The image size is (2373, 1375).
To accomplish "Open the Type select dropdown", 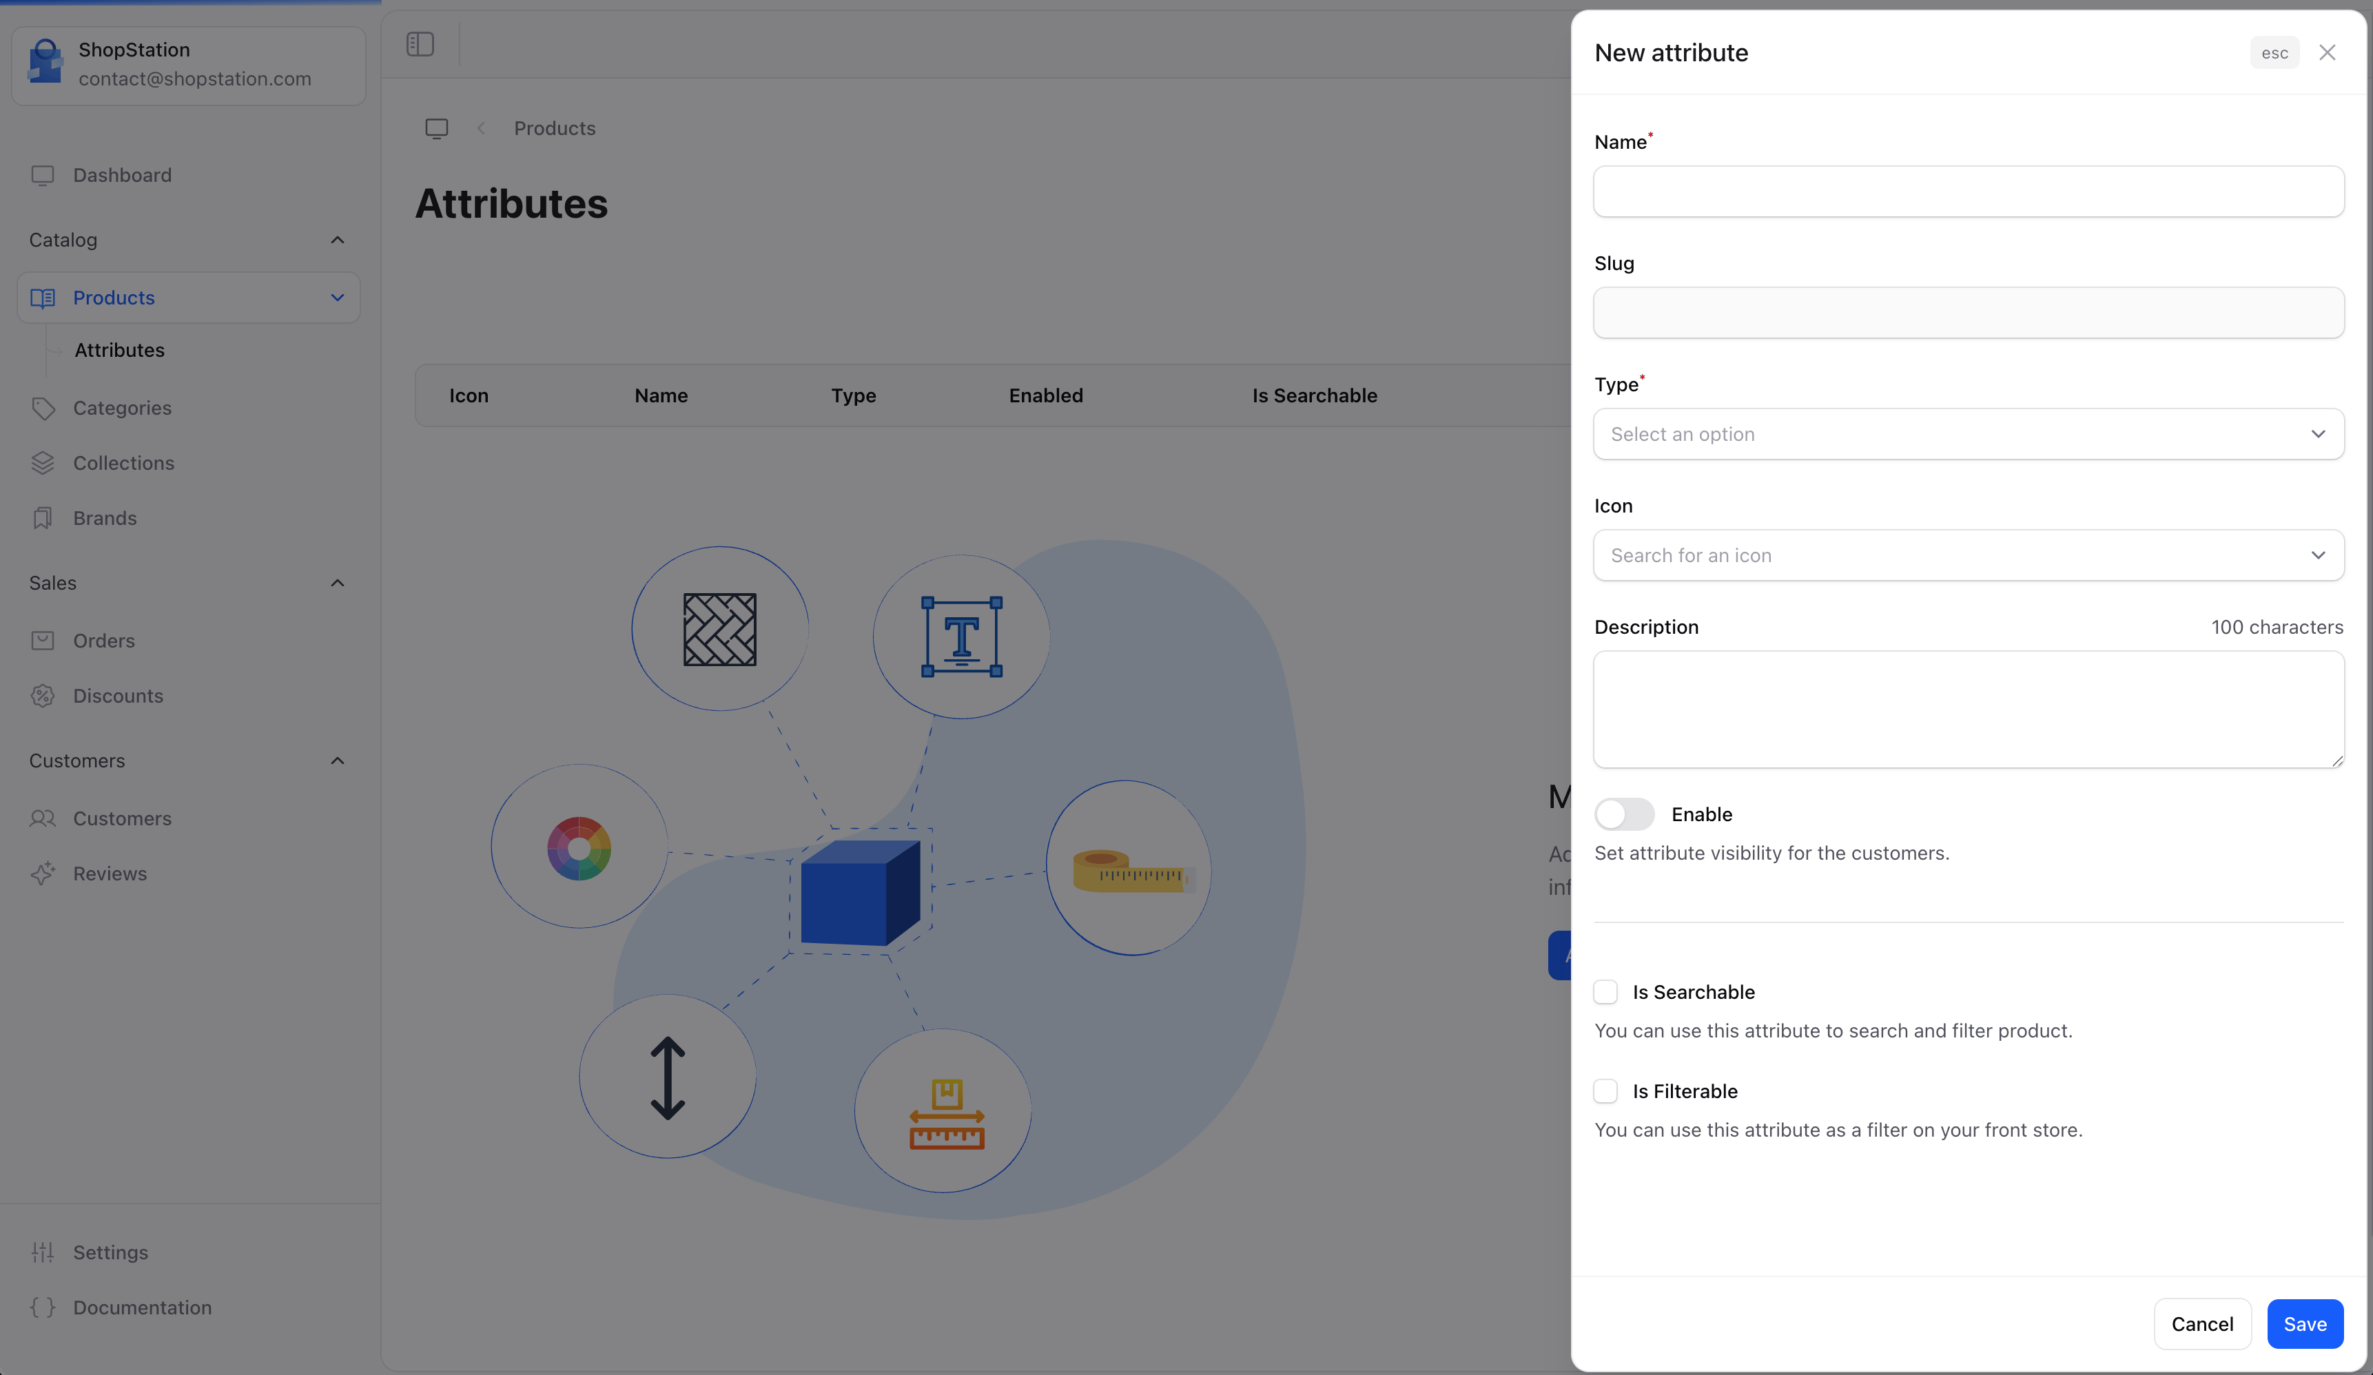I will click(x=1968, y=434).
